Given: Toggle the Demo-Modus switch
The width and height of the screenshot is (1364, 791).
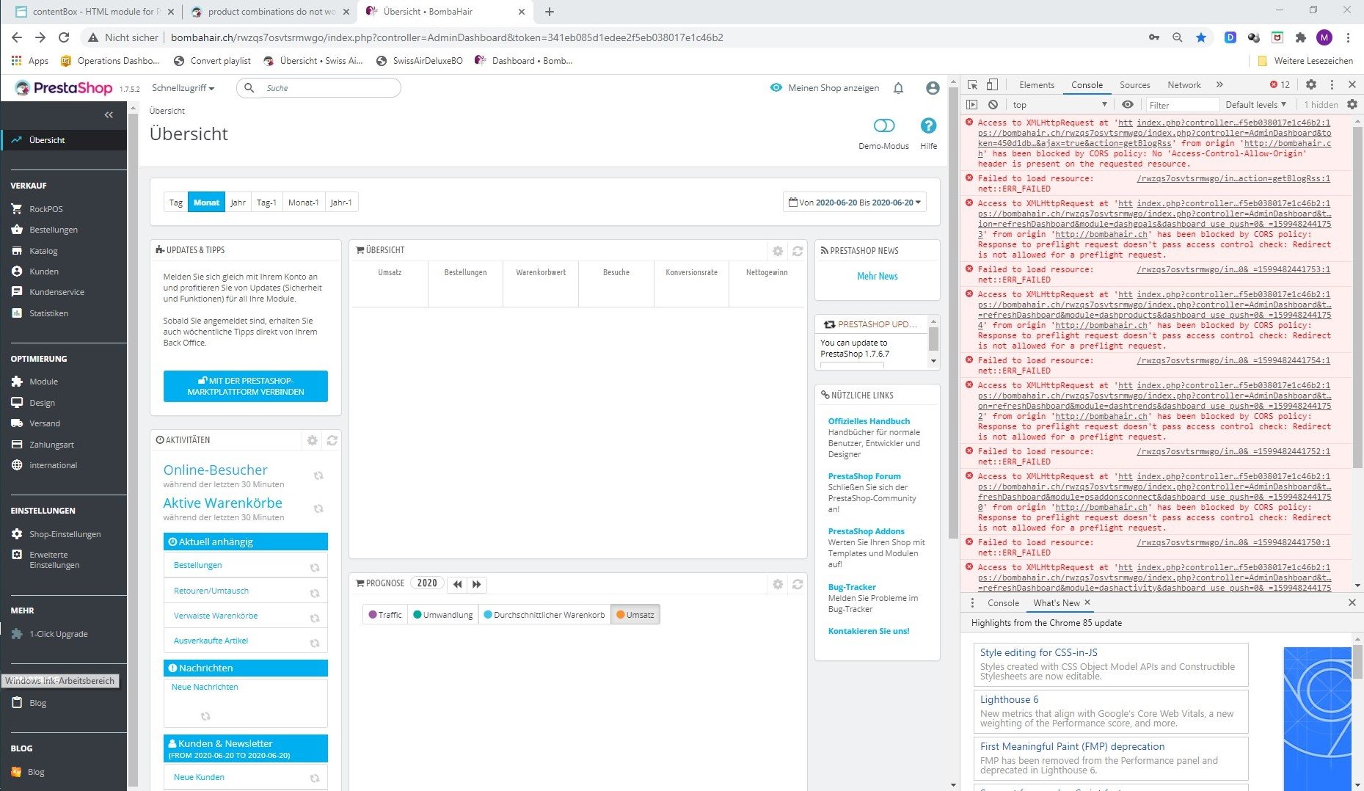Looking at the screenshot, I should click(884, 125).
